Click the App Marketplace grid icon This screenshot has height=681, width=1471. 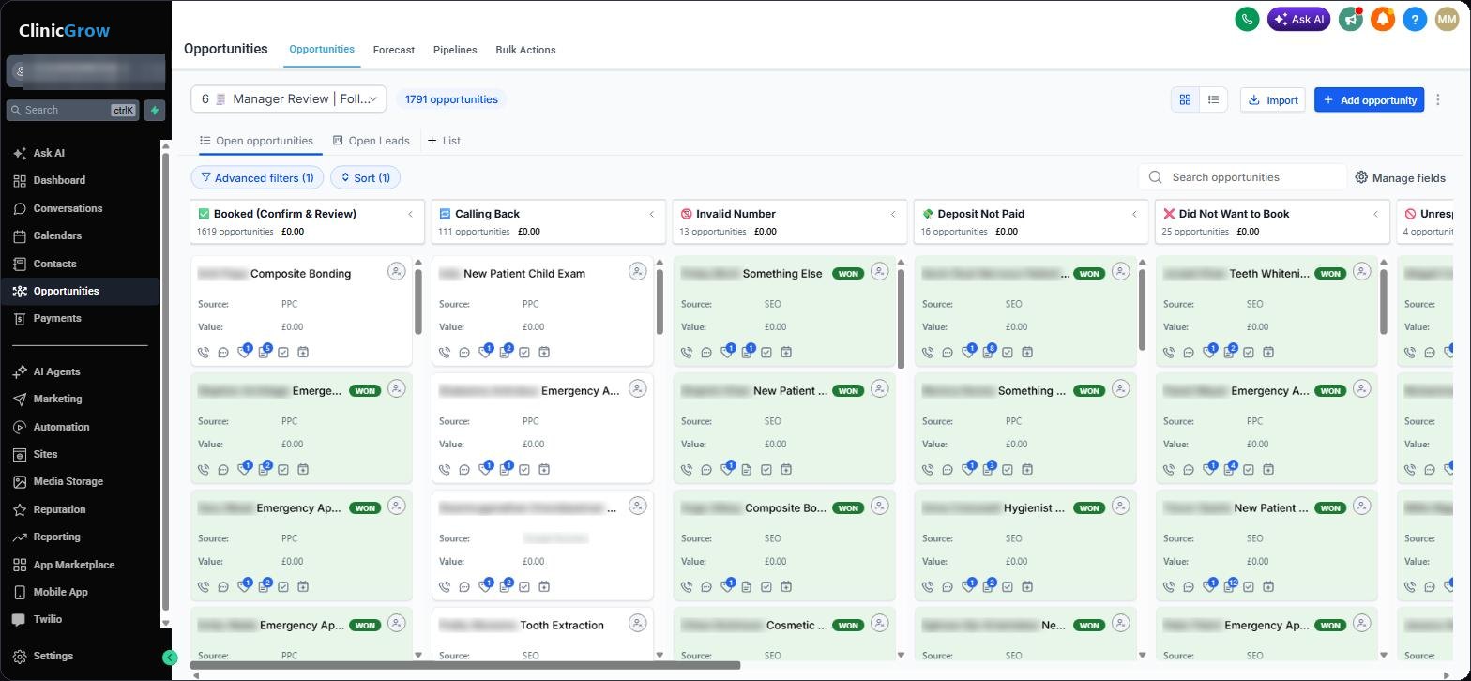pyautogui.click(x=20, y=565)
